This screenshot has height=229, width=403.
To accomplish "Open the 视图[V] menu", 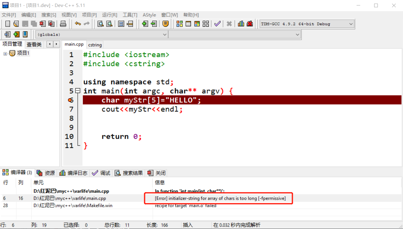I will tap(69, 15).
